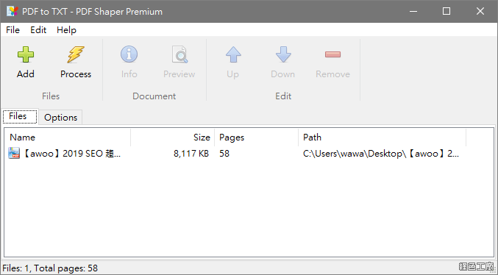
Task: Click the C:\Users\wawa\Desktop path cell
Action: 381,154
